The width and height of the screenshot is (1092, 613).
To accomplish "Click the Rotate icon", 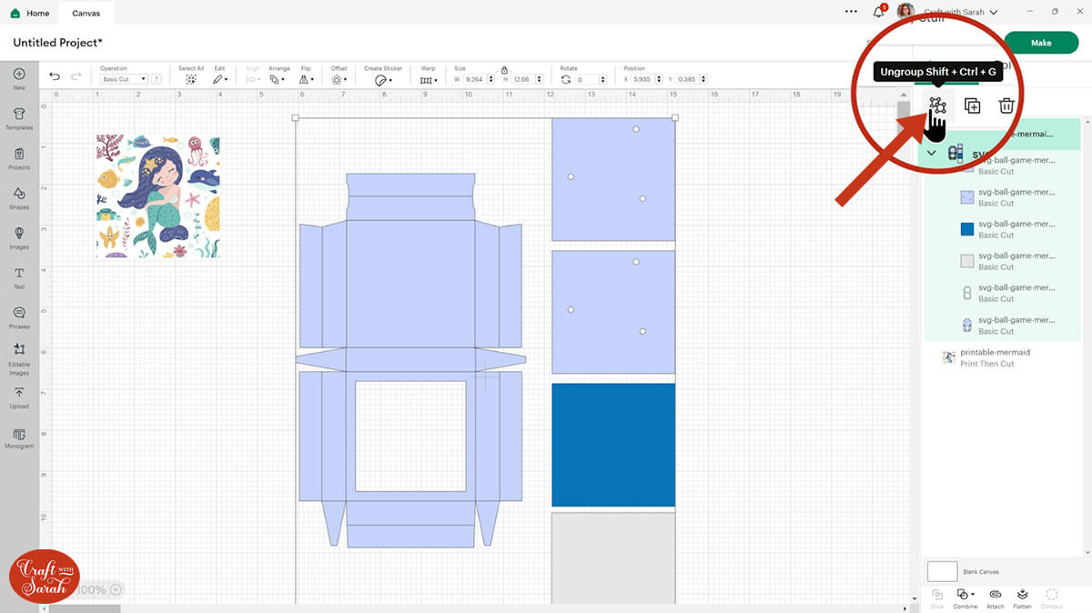I will (x=566, y=80).
